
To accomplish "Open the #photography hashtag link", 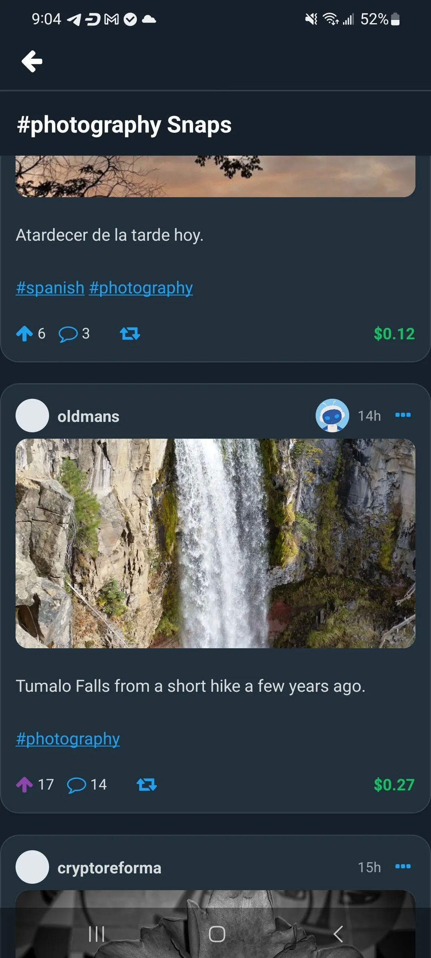I will coord(67,738).
